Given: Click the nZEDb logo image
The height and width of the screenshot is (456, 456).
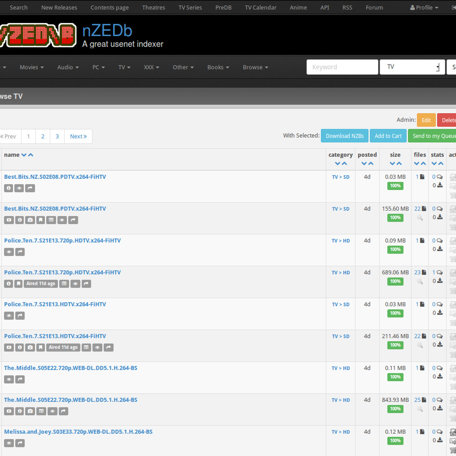Looking at the screenshot, I should (x=38, y=35).
